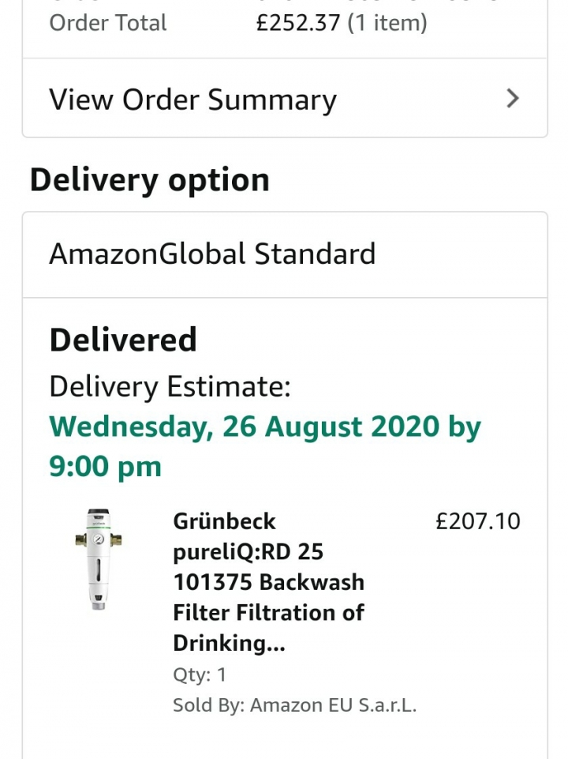Select the AmazonGlobal Standard delivery option
568x759 pixels.
click(285, 254)
